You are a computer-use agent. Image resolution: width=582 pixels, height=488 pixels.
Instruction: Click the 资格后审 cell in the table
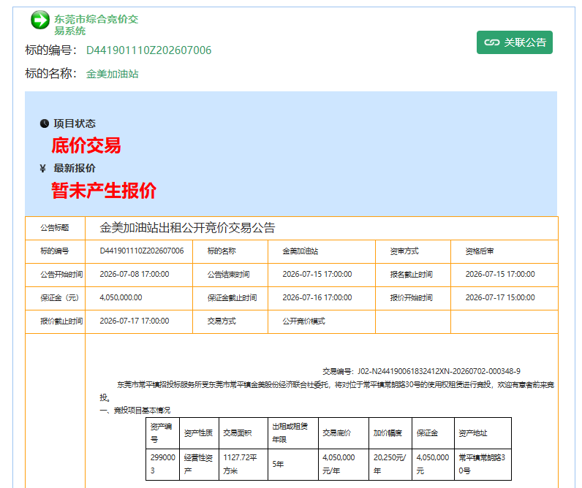point(504,251)
